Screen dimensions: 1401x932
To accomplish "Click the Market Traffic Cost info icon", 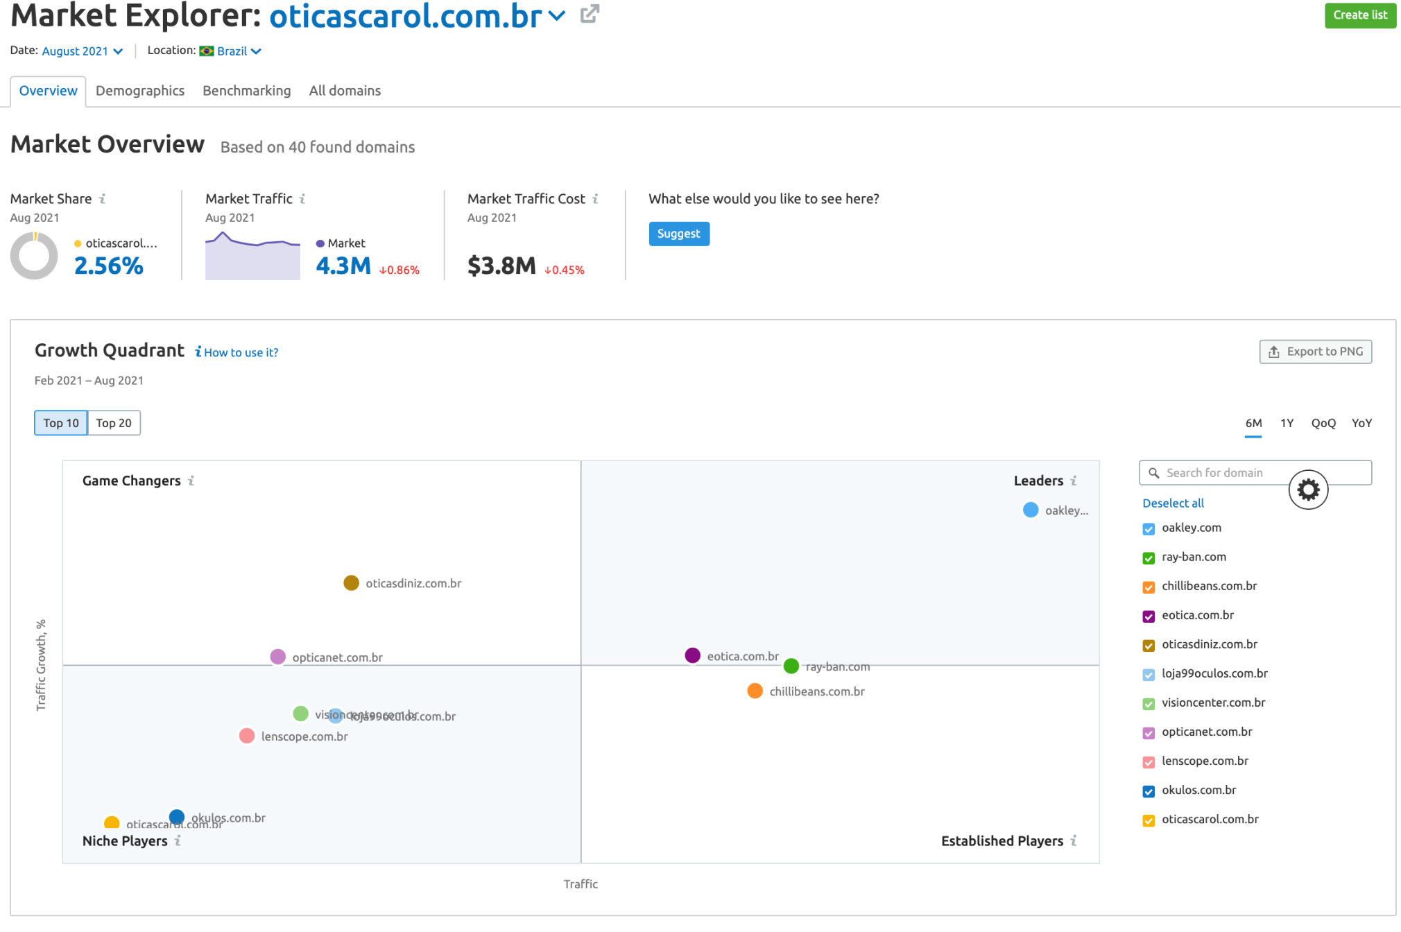I will tap(596, 199).
